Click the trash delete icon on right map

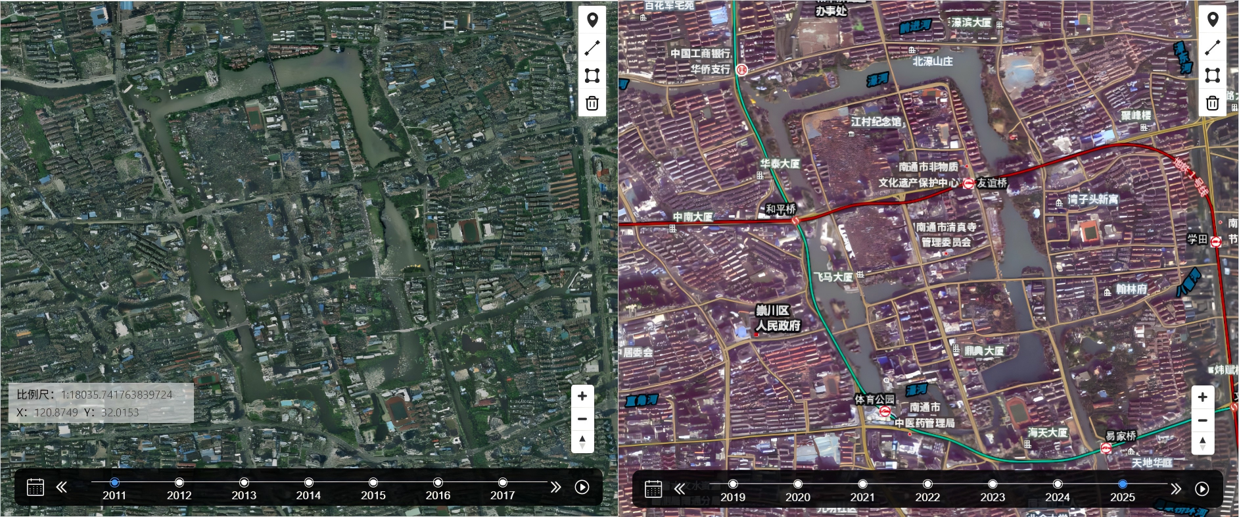(1213, 103)
